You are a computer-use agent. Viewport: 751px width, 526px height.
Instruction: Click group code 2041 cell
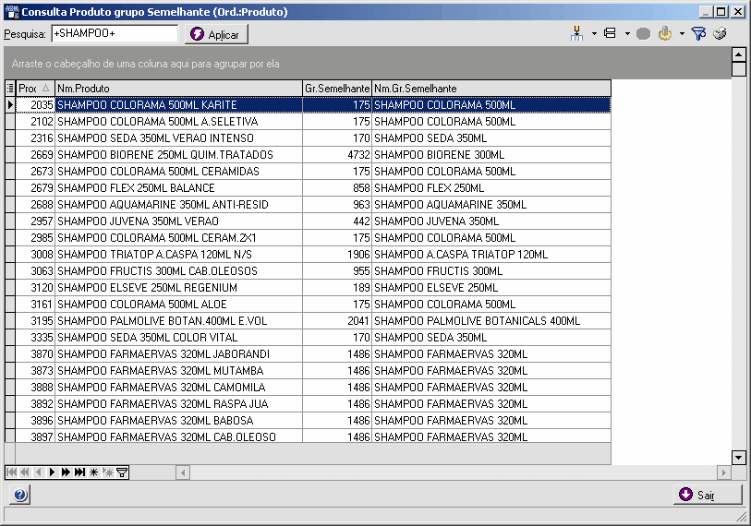(337, 321)
